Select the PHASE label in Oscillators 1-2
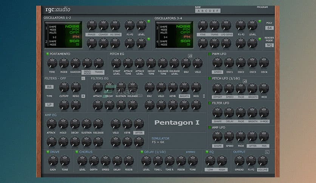Screen dimensions: 316x183 pyautogui.click(x=91, y=34)
